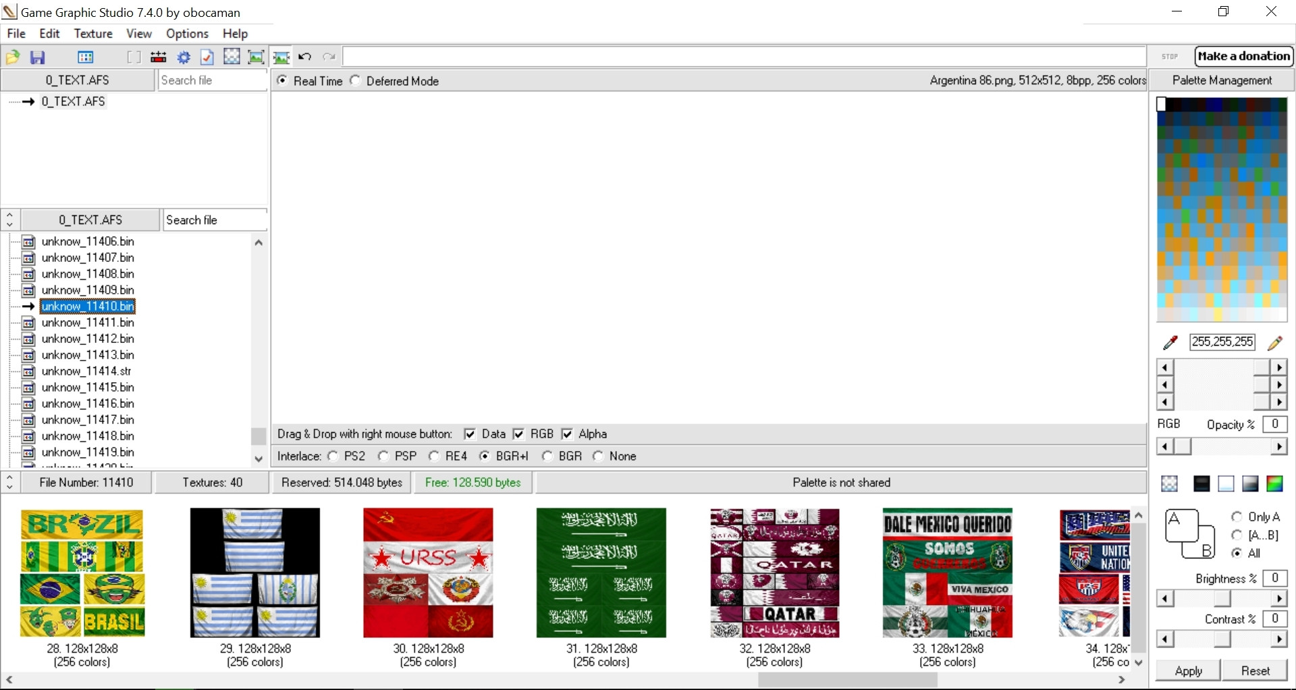This screenshot has width=1296, height=690.
Task: Click the 0_TEXT.AFS root tree node
Action: 73,102
